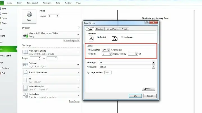The image size is (202, 113).
Task: Expand the Print Active Sheets dropdown
Action: [78, 52]
